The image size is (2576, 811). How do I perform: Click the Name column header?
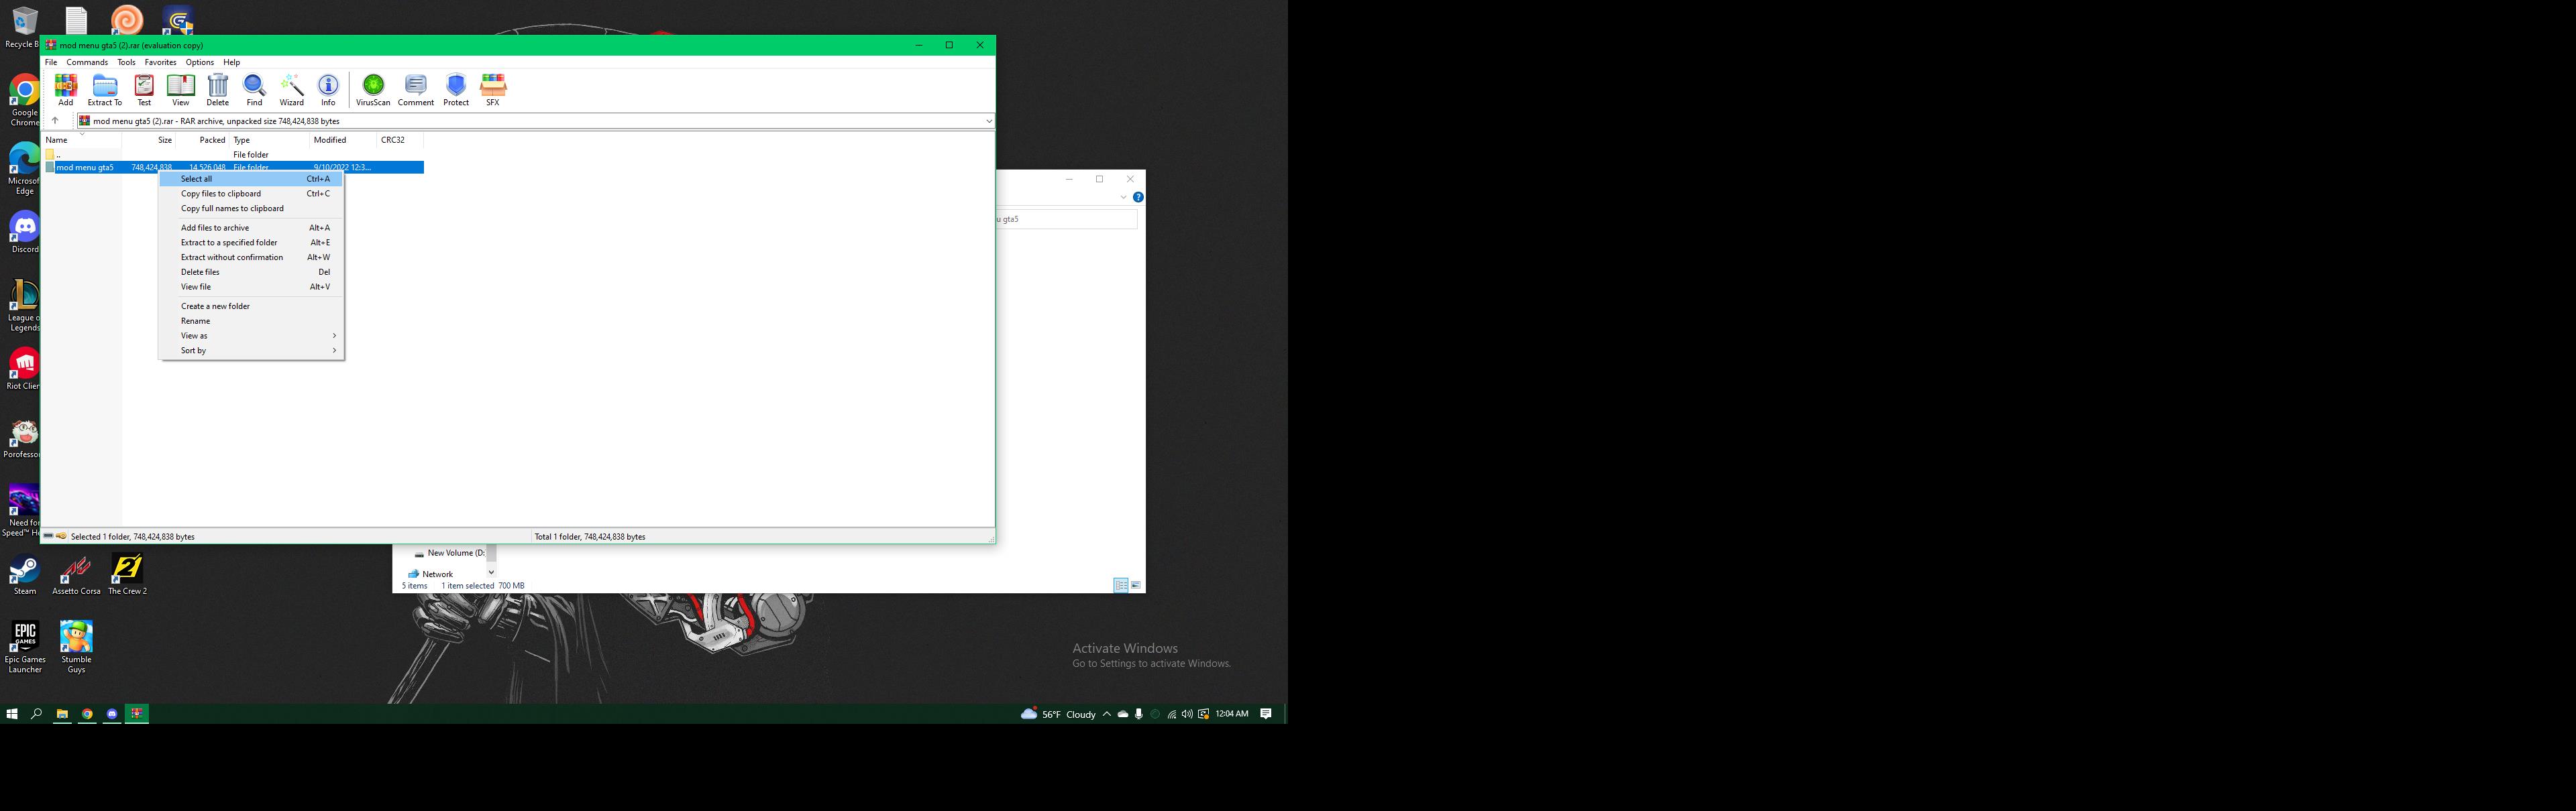[x=57, y=140]
